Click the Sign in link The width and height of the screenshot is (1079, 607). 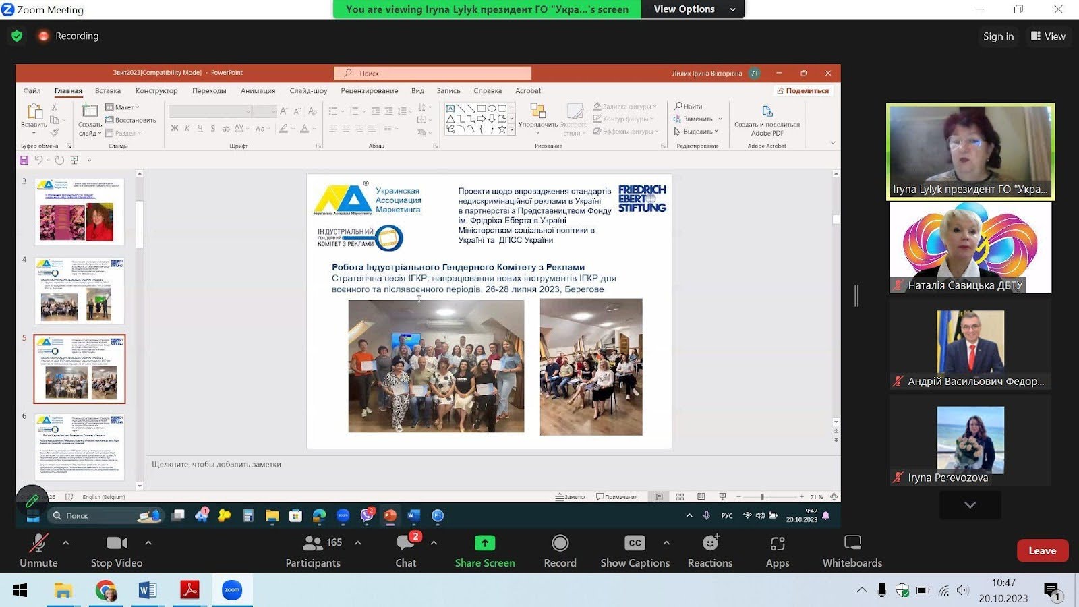[998, 36]
